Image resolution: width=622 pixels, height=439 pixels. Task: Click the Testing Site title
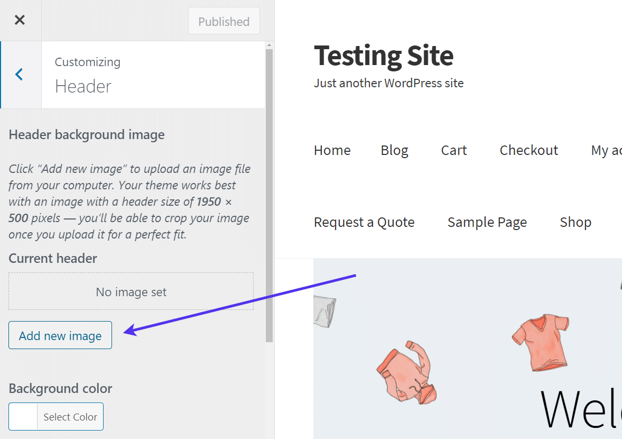tap(384, 56)
